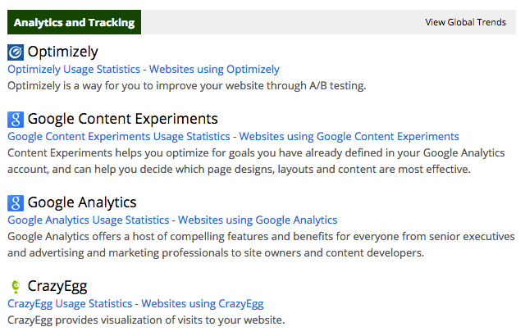The height and width of the screenshot is (336, 525).
Task: Click the CrazyEgg logo icon
Action: [x=16, y=286]
